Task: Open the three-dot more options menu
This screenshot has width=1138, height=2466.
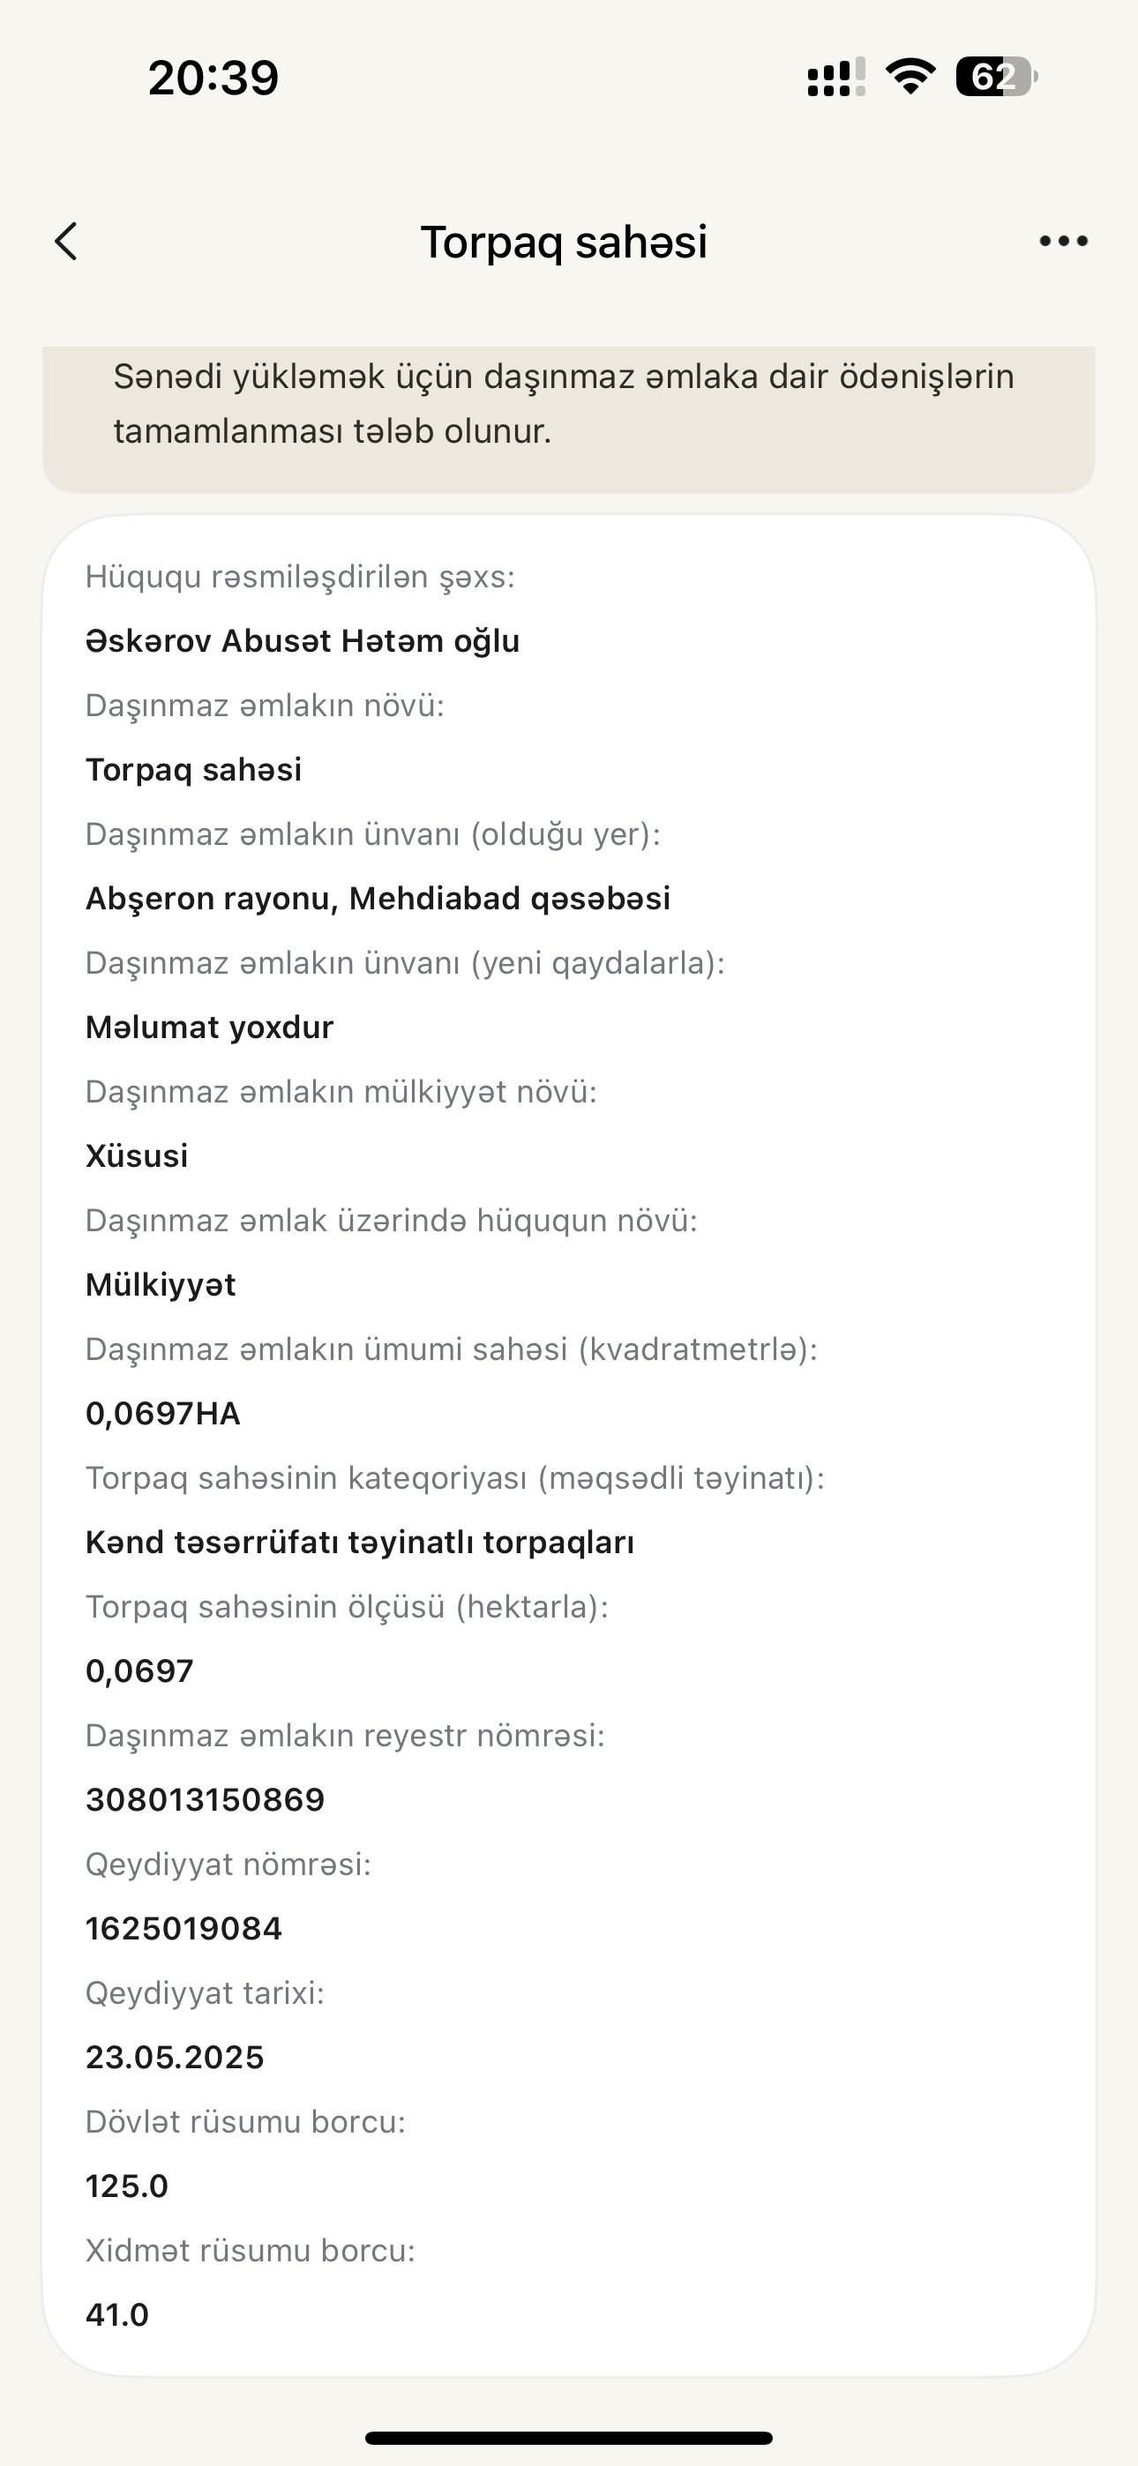Action: coord(1063,242)
